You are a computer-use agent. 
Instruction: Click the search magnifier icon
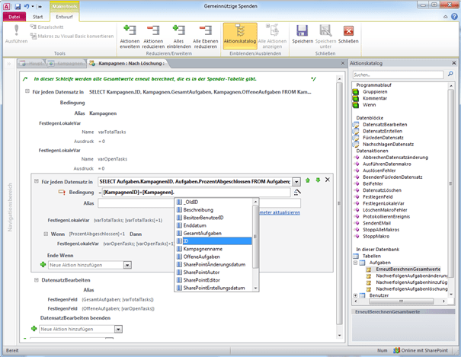pos(450,74)
